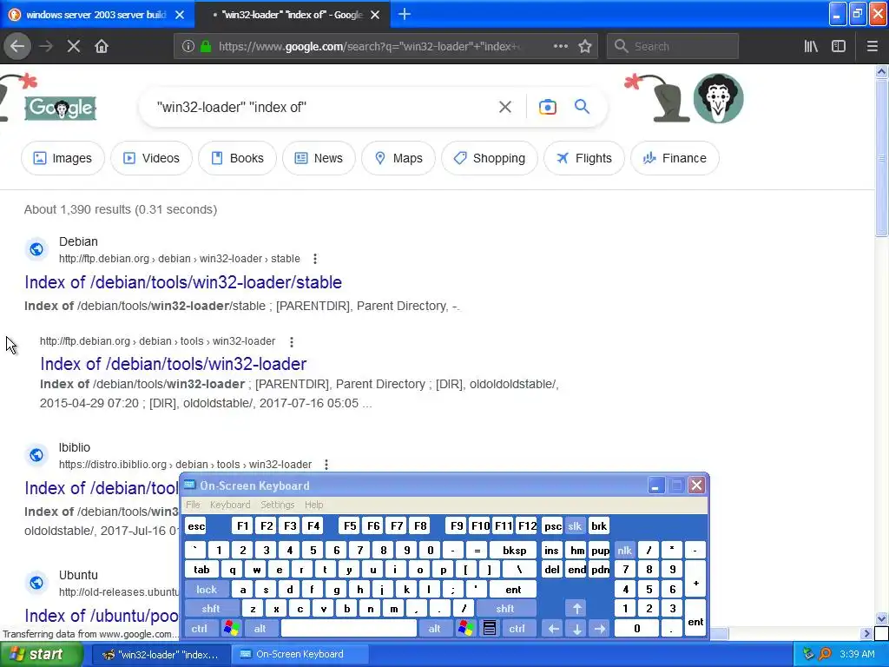Bookmark this page with the star icon

point(584,46)
